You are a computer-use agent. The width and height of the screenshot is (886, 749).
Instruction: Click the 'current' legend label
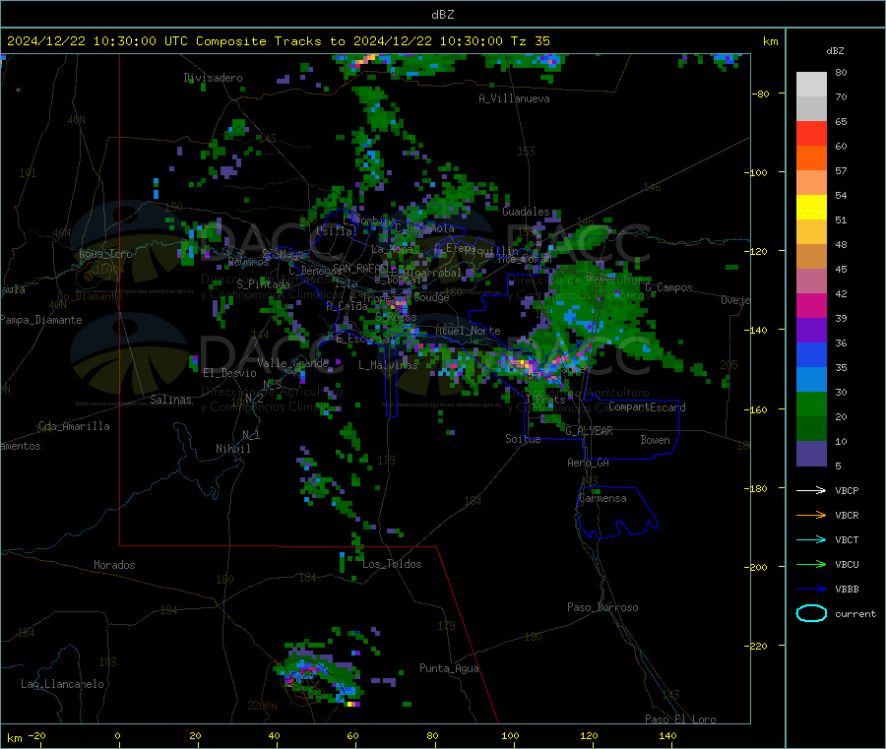(854, 613)
